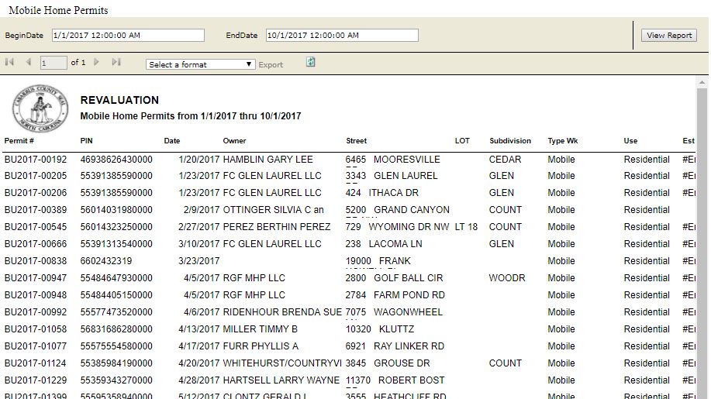Advance to the next report page
This screenshot has height=399, width=711.
(x=97, y=63)
